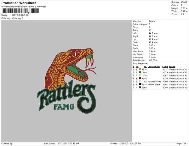Click the dark green 5668 swatch
This screenshot has width=189, height=146.
[140, 87]
